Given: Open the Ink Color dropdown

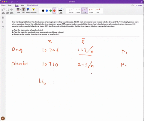Looking at the screenshot, I should [x=61, y=11].
